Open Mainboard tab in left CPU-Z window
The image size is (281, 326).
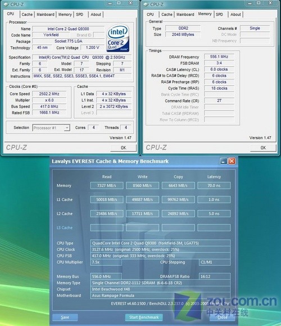46,14
